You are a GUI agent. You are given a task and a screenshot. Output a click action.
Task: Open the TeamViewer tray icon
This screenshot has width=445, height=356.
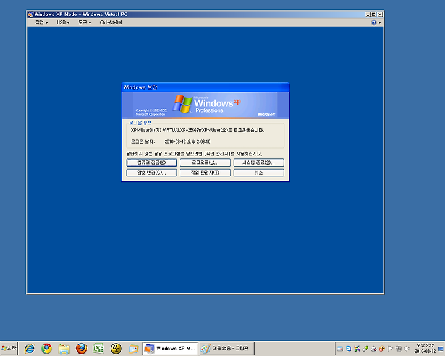[349, 349]
